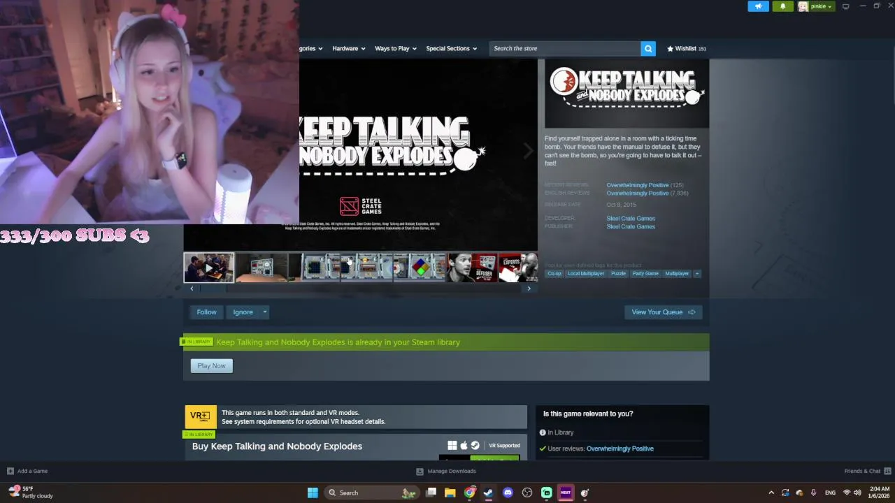Click the weather widget on the taskbar
895x503 pixels.
32,493
